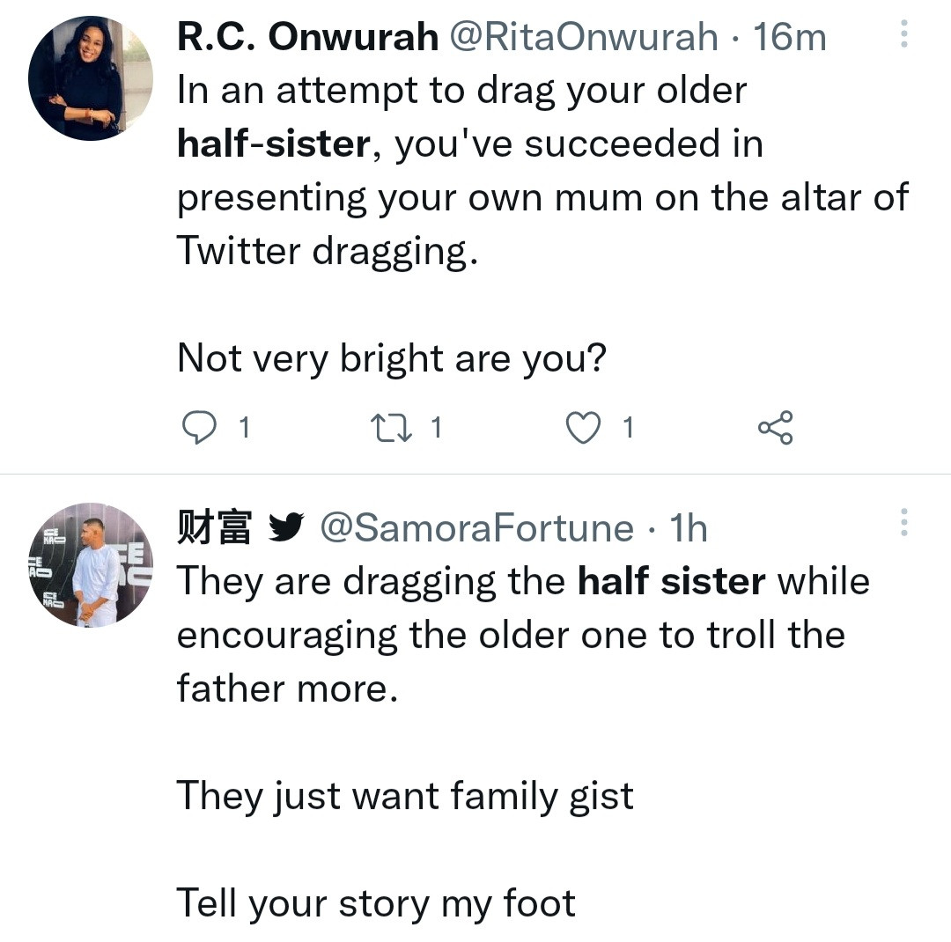This screenshot has height=942, width=951.
Task: Click the bird emoji beside 财富
Action: (285, 527)
